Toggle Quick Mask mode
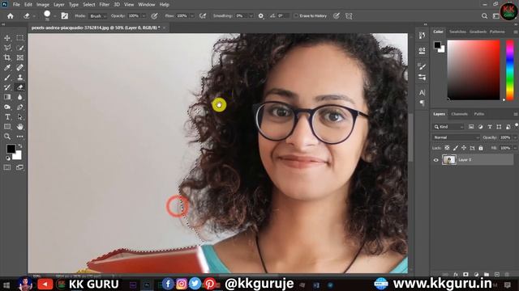This screenshot has height=291, width=519. tap(7, 167)
